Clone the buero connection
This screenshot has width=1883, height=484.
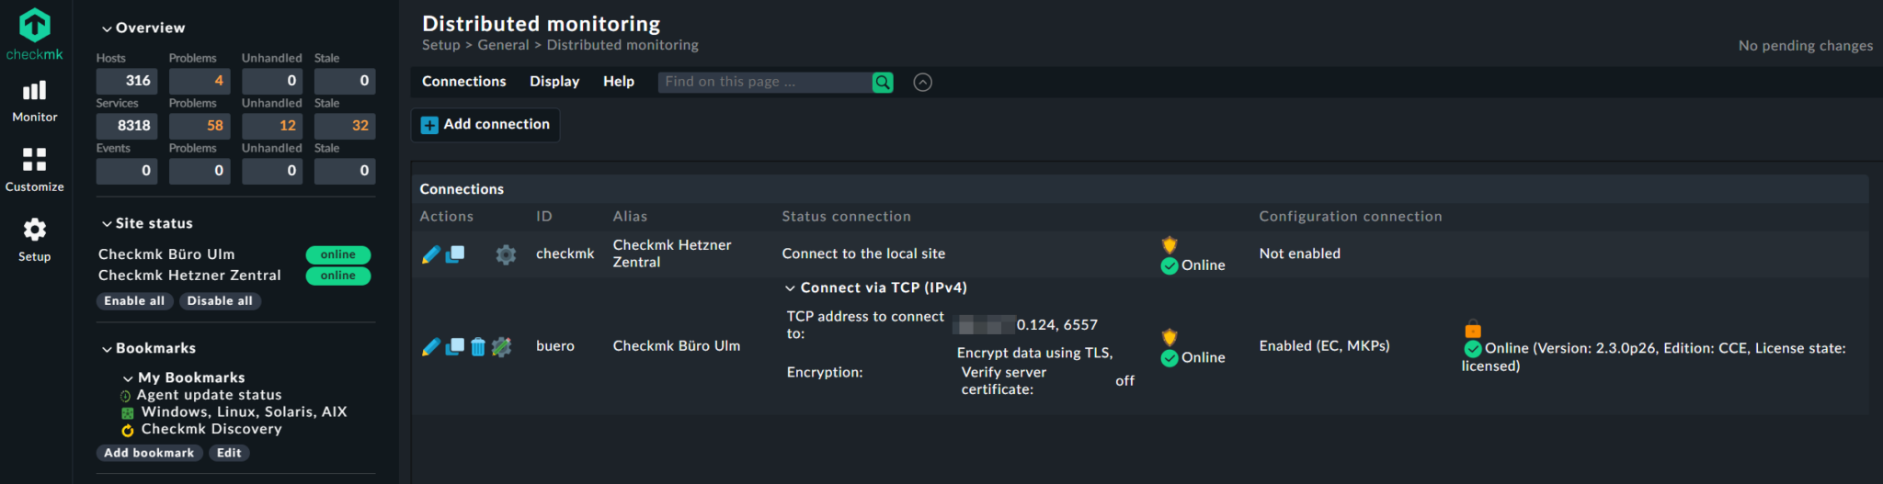[455, 346]
